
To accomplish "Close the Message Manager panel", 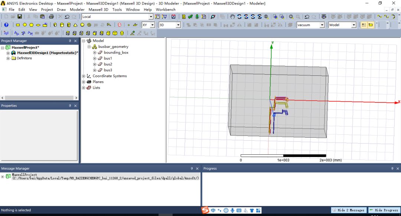I will point(197,168).
